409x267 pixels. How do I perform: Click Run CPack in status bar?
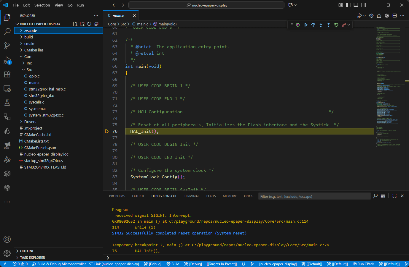363,264
